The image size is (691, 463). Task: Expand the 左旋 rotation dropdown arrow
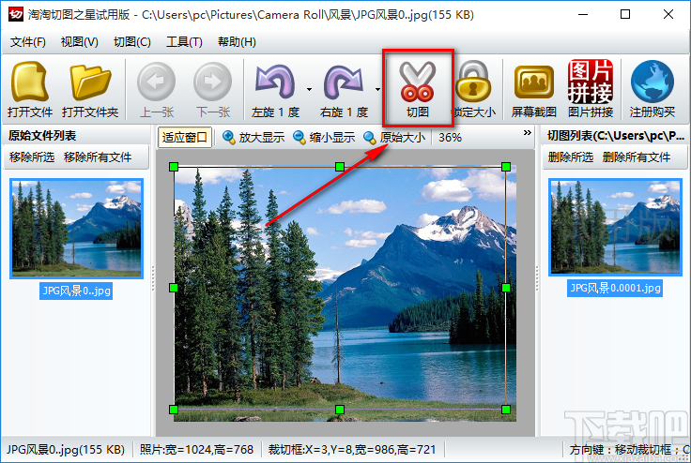(310, 89)
